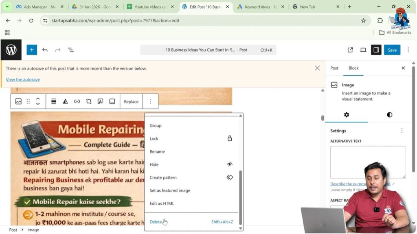Open the WordPress logo menu
The height and width of the screenshot is (234, 417).
[x=11, y=50]
